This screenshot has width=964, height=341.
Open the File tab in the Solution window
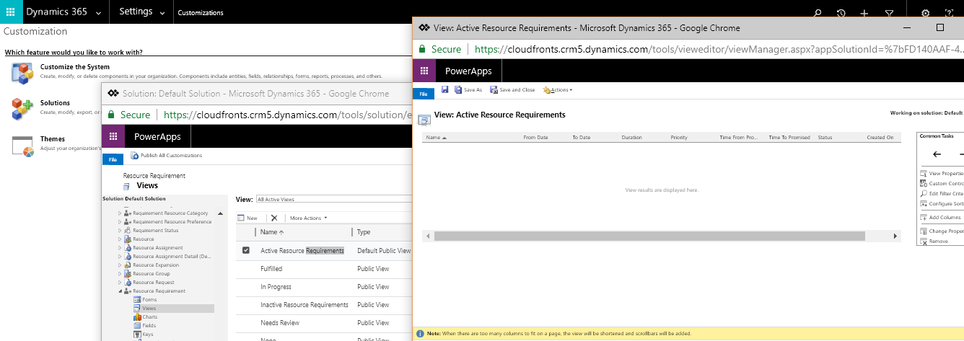(x=113, y=159)
